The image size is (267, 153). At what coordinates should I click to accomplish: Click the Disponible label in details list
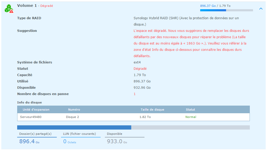[x=26, y=88]
